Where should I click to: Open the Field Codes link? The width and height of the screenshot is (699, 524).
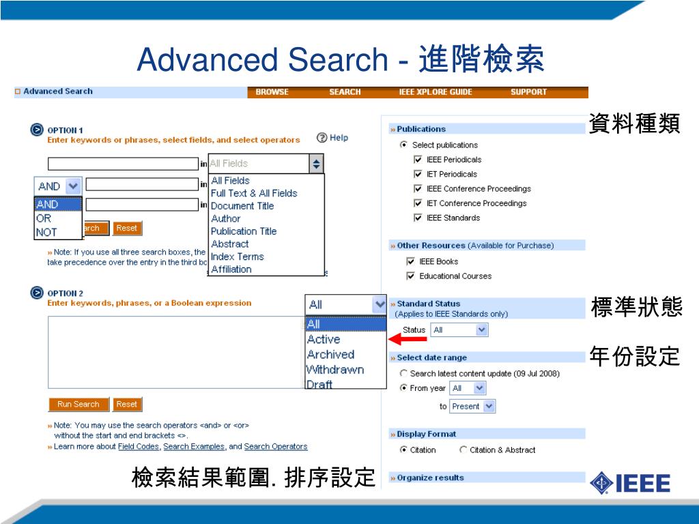(x=138, y=446)
